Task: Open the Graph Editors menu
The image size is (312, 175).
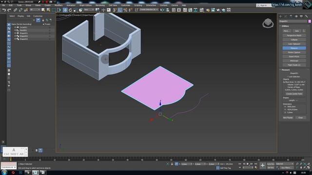Action: (86, 5)
